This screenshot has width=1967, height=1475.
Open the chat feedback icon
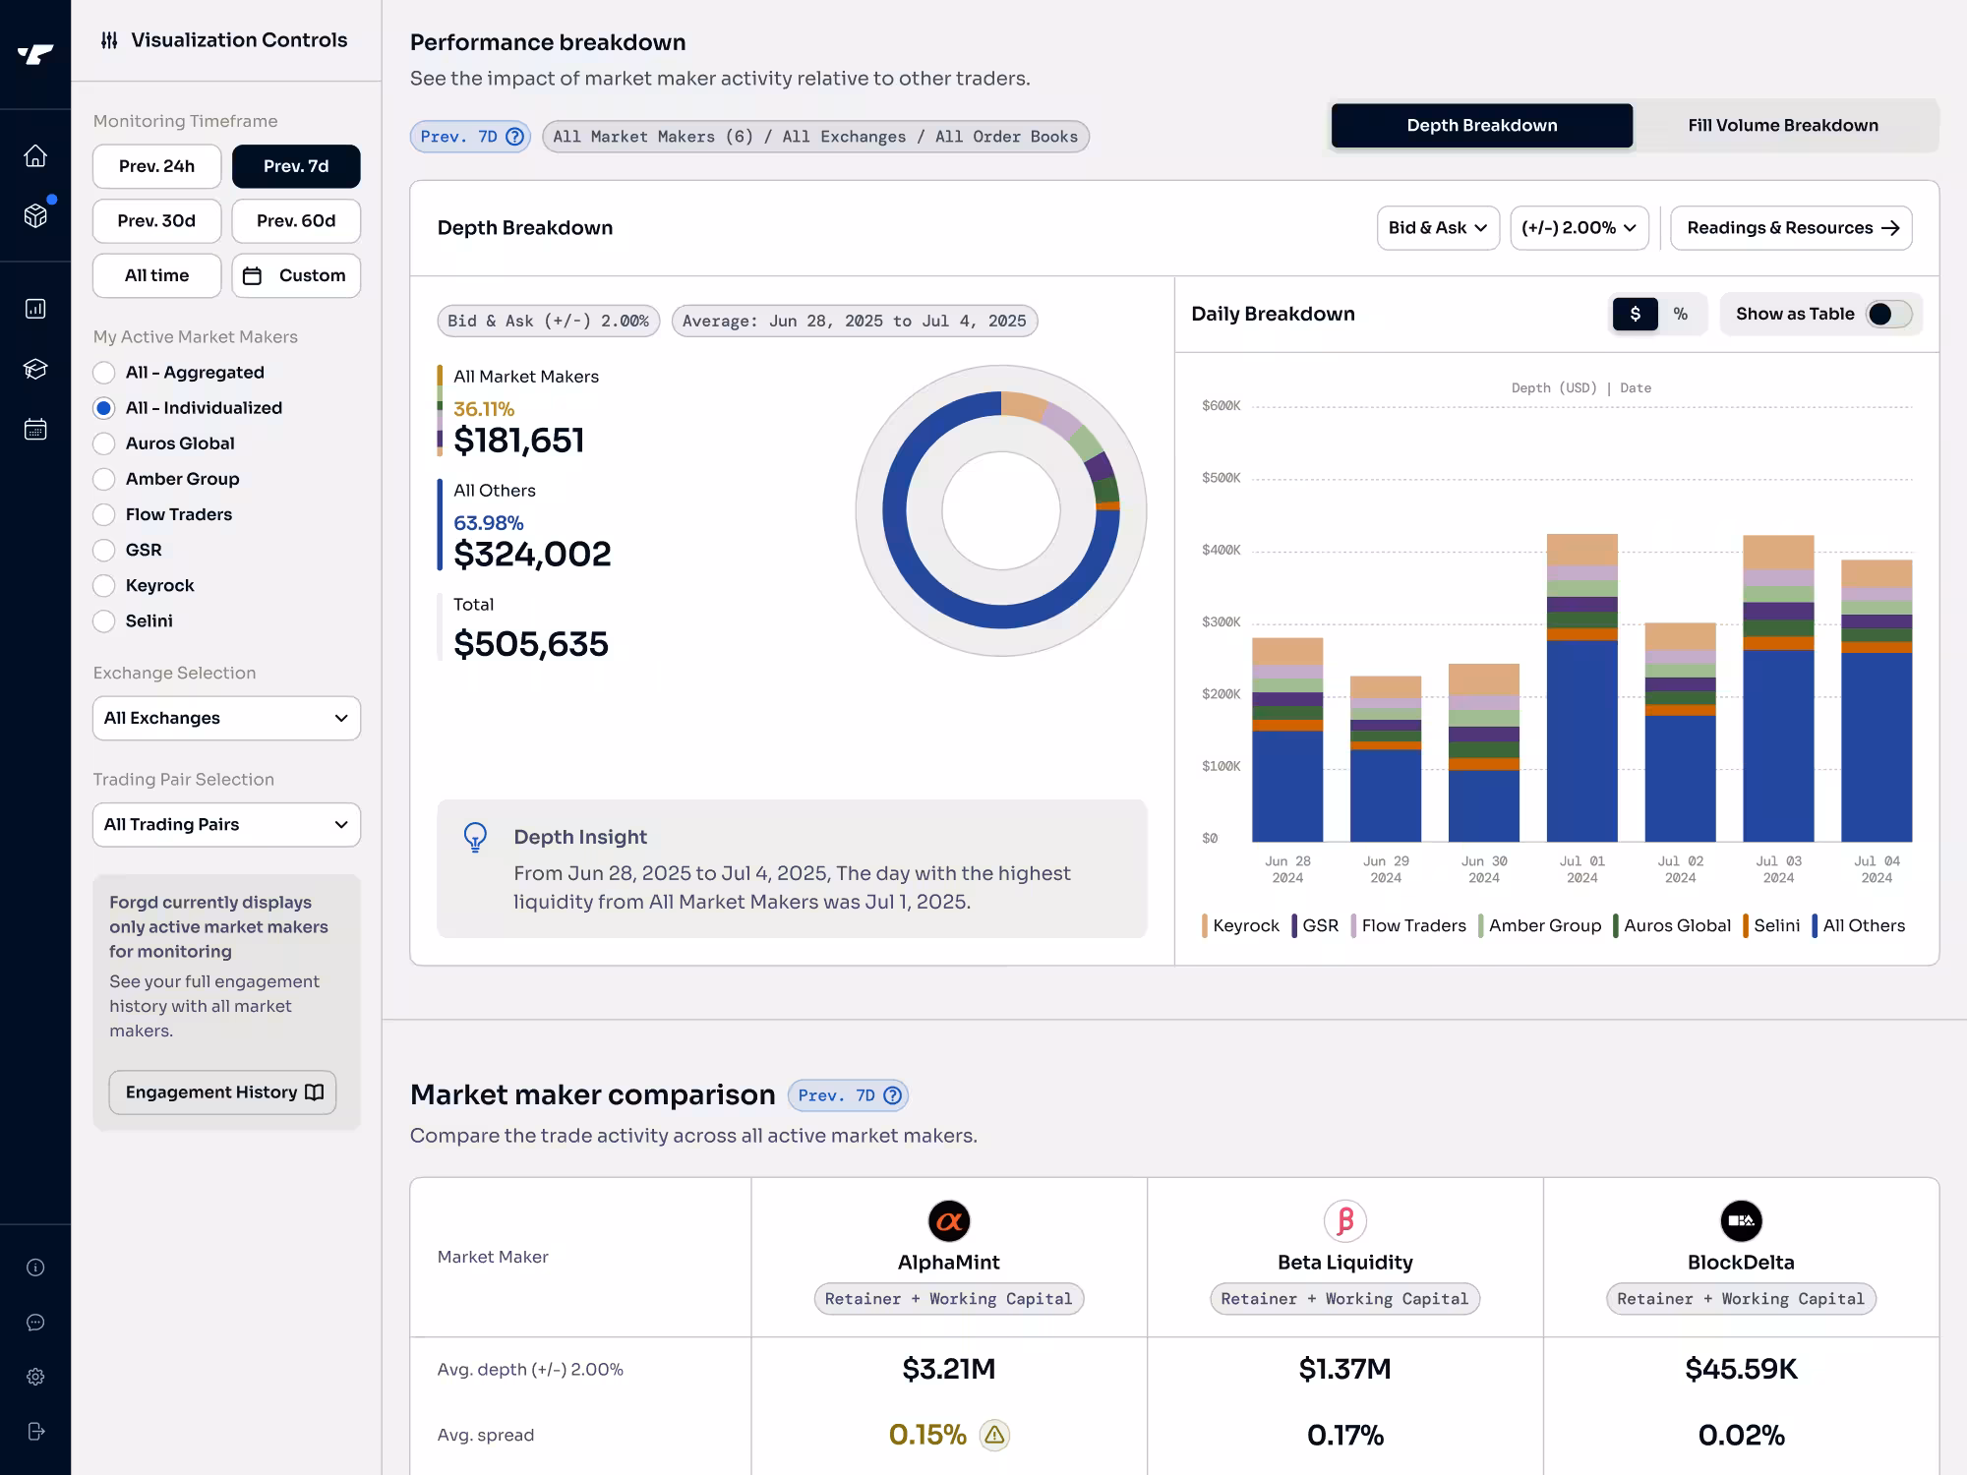(35, 1322)
